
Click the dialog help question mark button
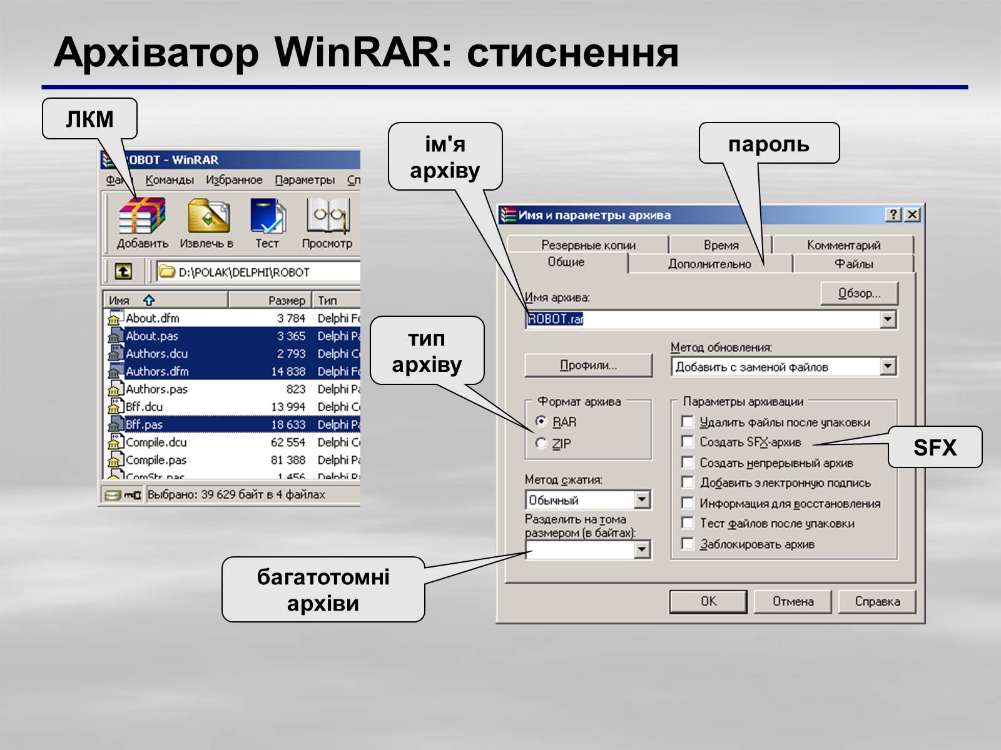(894, 215)
